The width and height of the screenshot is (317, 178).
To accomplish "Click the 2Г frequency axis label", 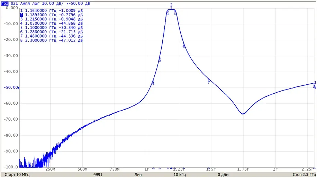I will tap(275, 169).
